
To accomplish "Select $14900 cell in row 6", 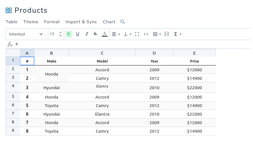I will click(194, 105).
